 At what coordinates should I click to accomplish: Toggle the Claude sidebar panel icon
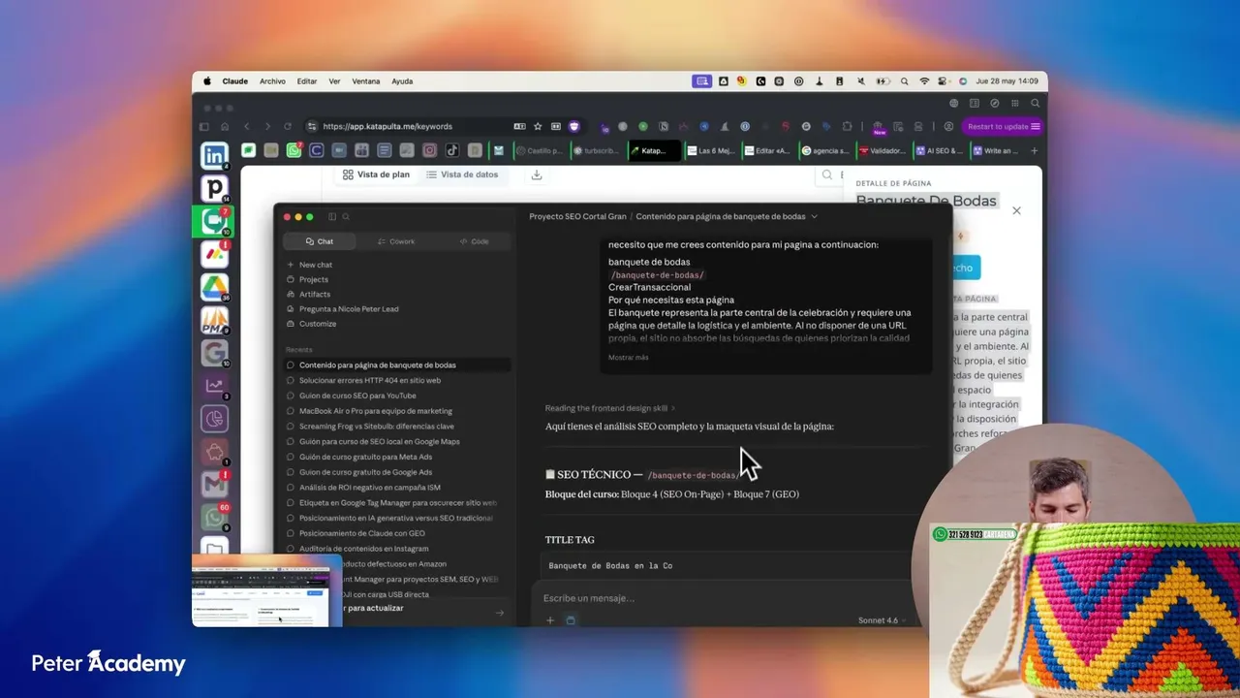pyautogui.click(x=332, y=217)
